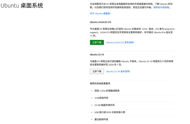Image resolution: width=190 pixels, height=124 pixels.
Task: Select the 建议联网环境 list item
Action: pos(101,119)
